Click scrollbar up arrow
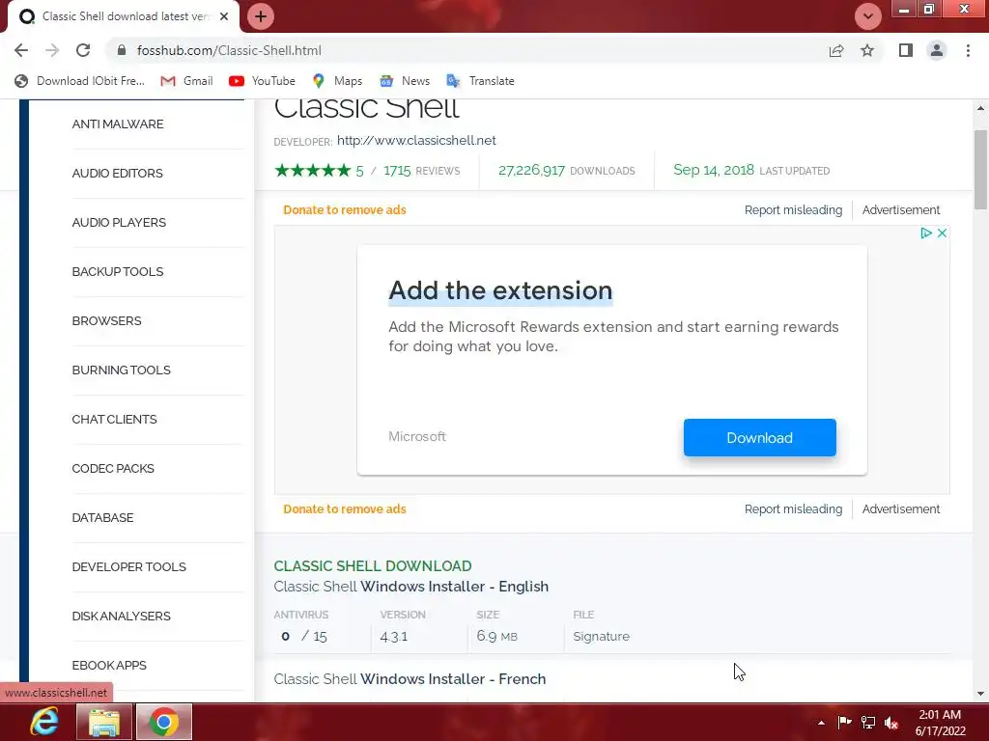The width and height of the screenshot is (989, 741). [980, 108]
